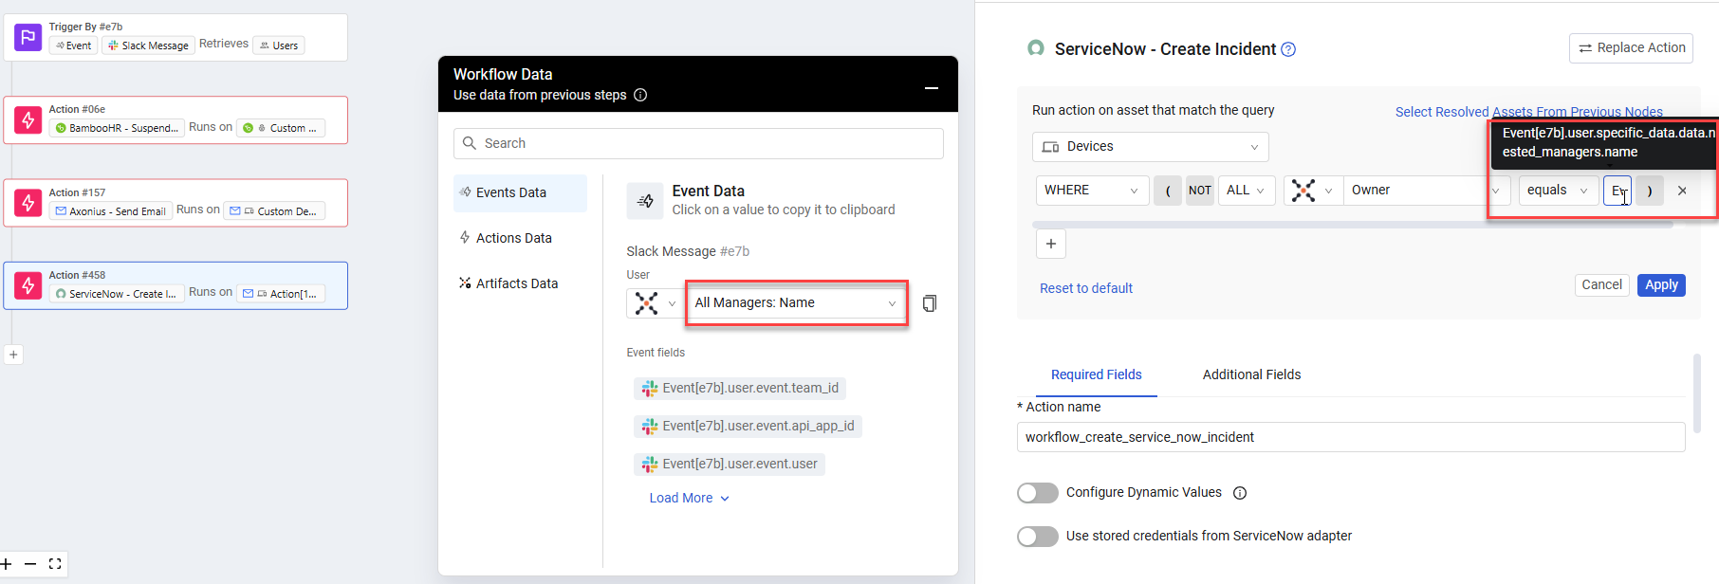Click the lightning icon on Action #458
Viewport: 1719px width, 584px height.
coord(28,285)
